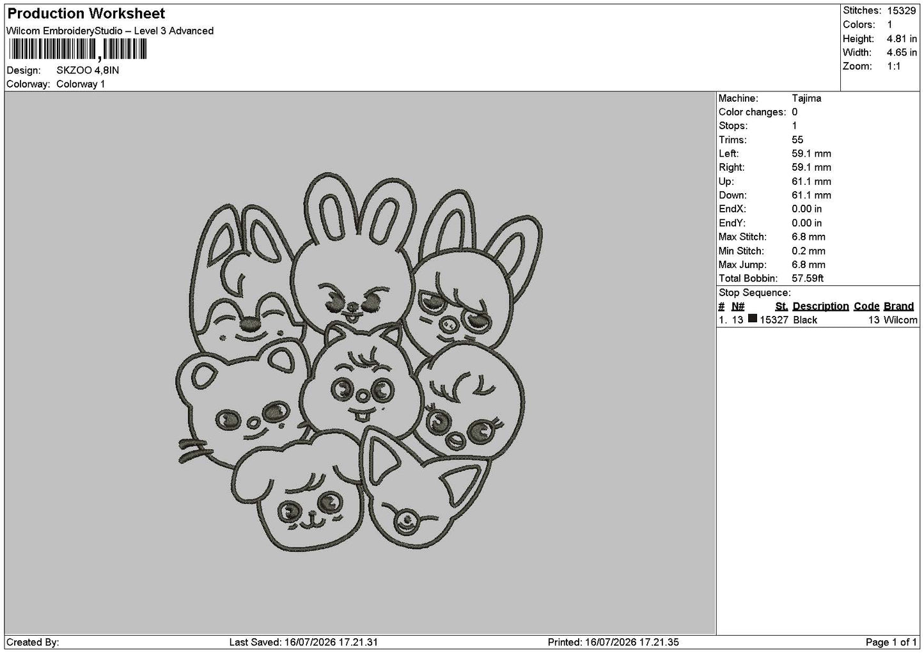This screenshot has height=653, width=924.
Task: Click the Machine value 'Tajima'
Action: click(x=806, y=98)
